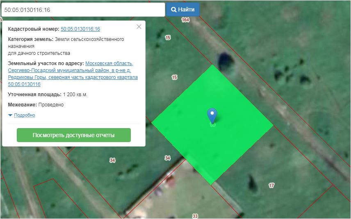Screen dimensions: 351x219
Task: Click parcel label 164 on the map
Action: 186,20
